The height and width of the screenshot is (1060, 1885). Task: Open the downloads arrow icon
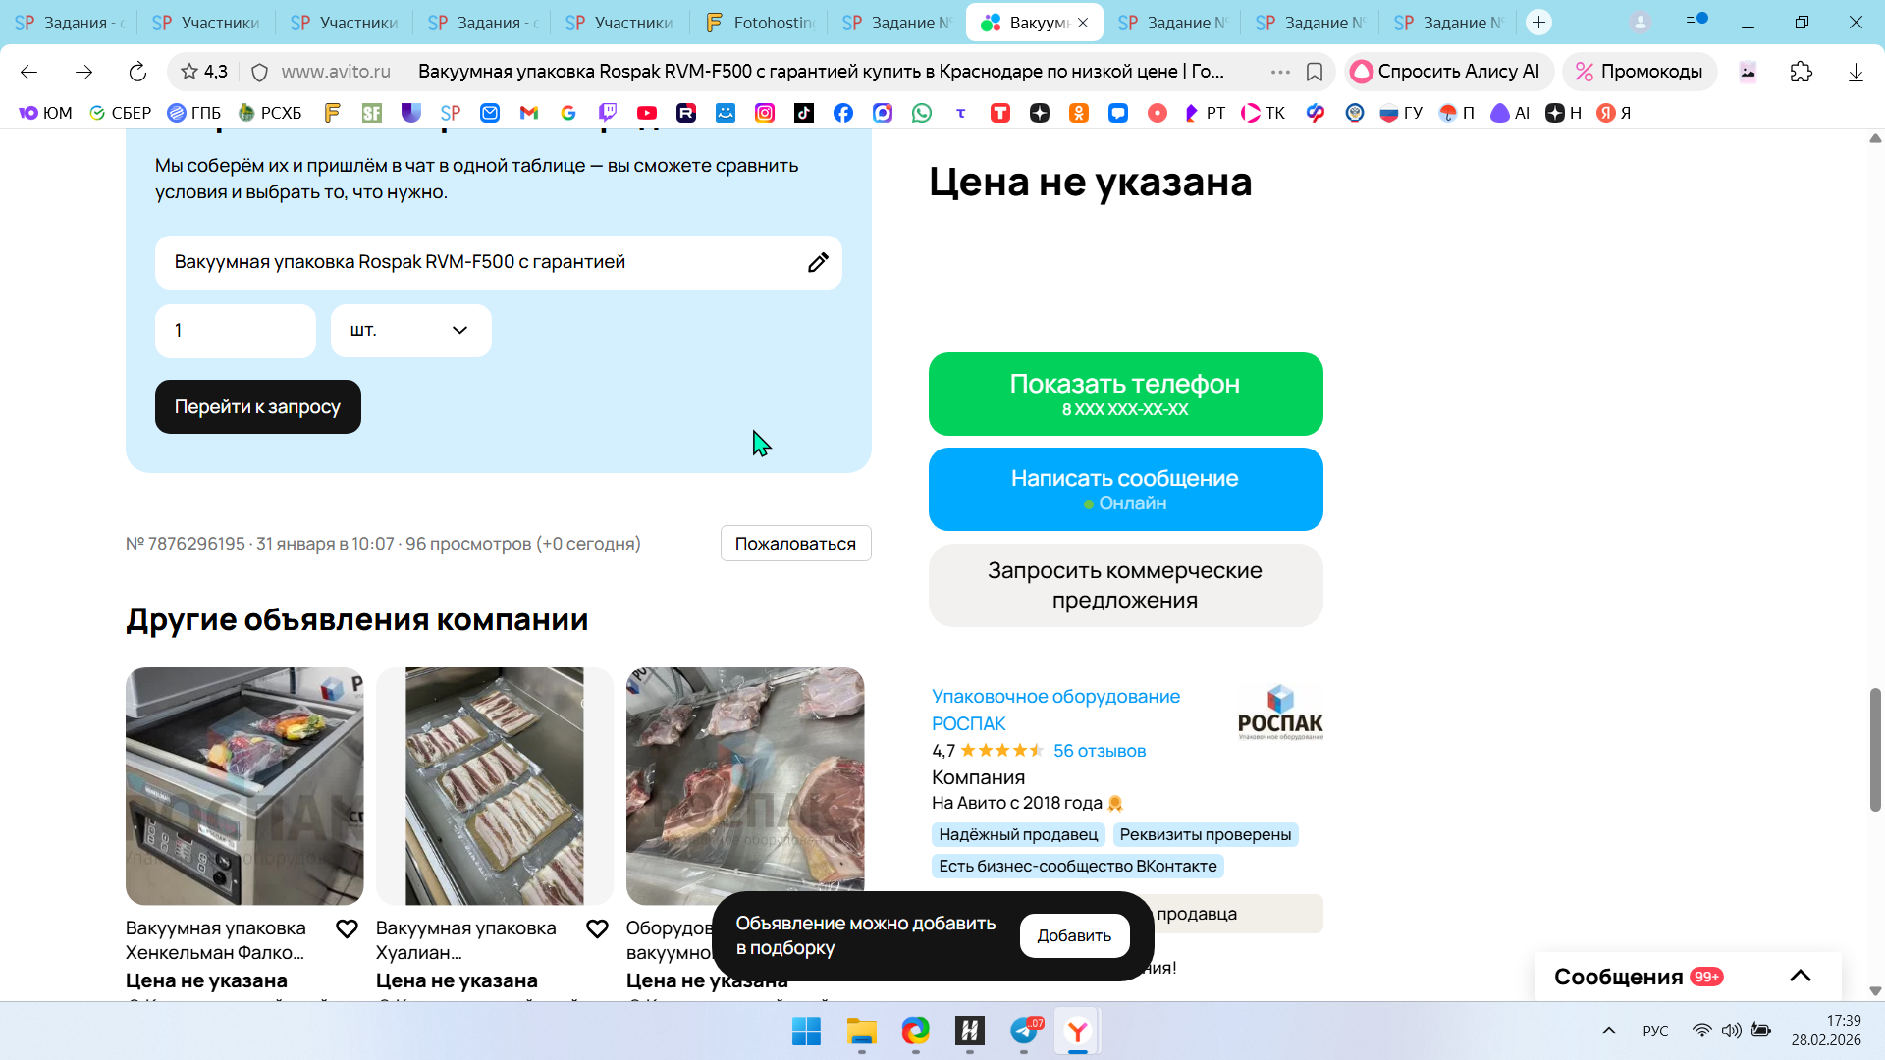(1855, 72)
